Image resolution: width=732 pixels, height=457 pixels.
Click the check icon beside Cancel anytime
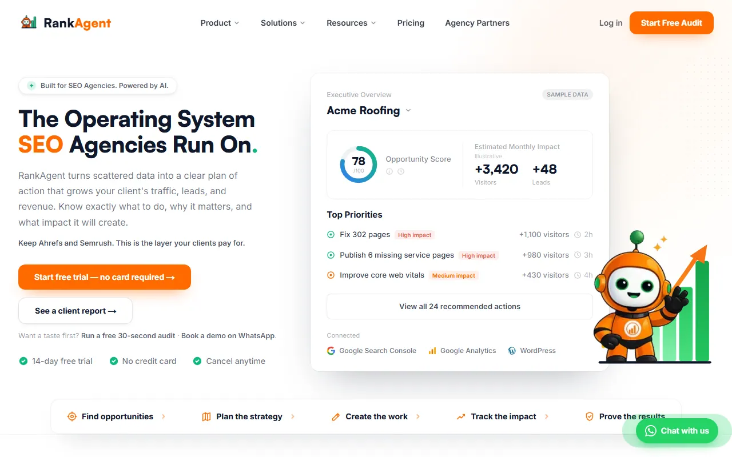tap(197, 361)
